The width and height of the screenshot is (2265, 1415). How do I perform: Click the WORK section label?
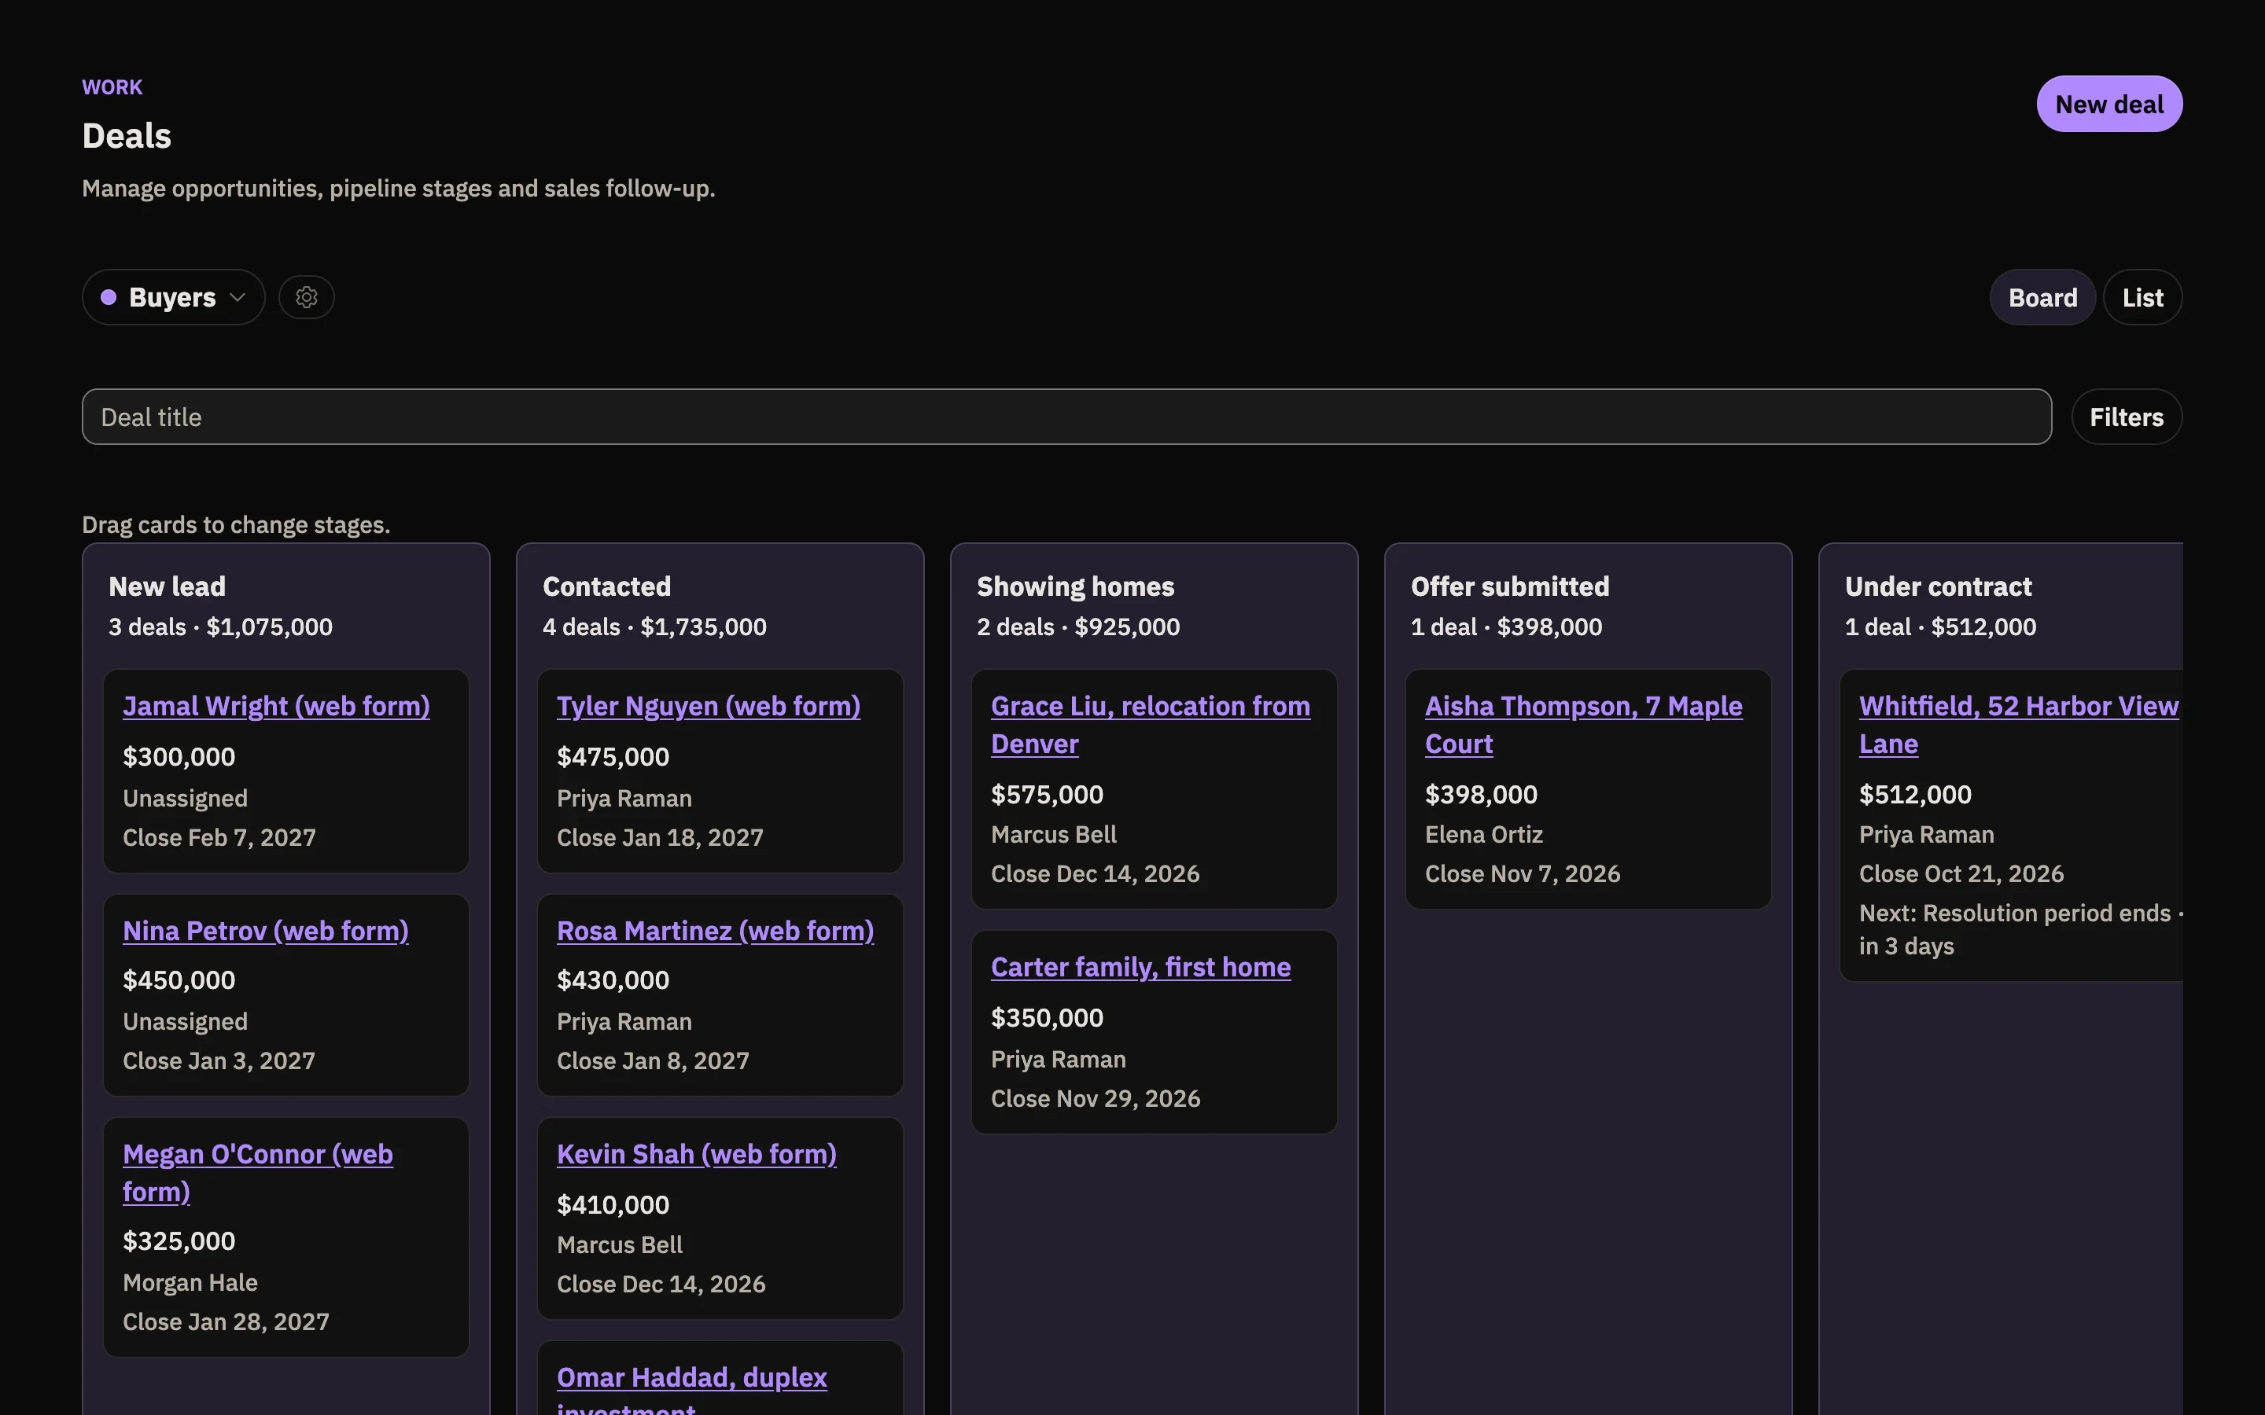[112, 87]
